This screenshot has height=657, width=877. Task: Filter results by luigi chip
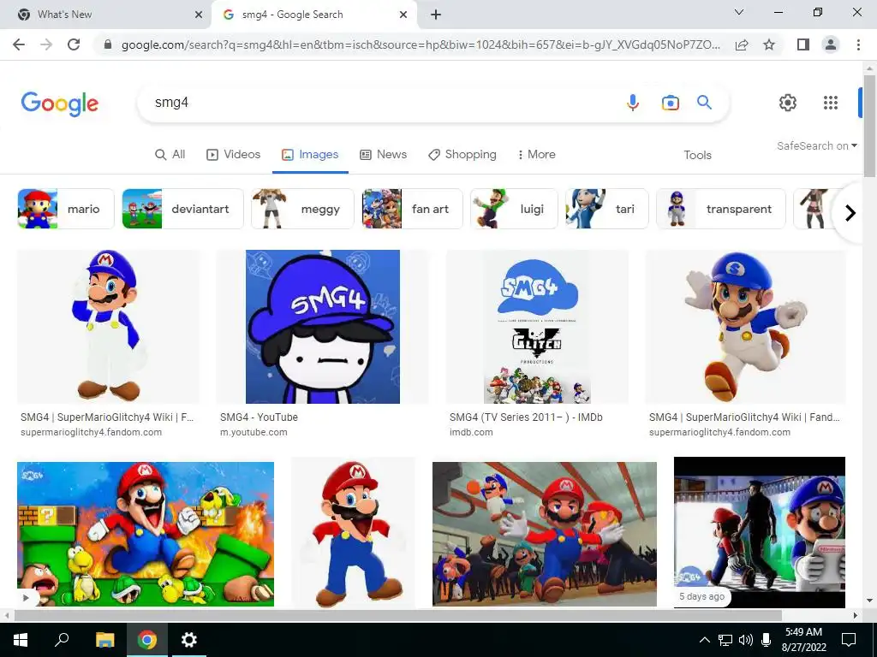pyautogui.click(x=514, y=209)
